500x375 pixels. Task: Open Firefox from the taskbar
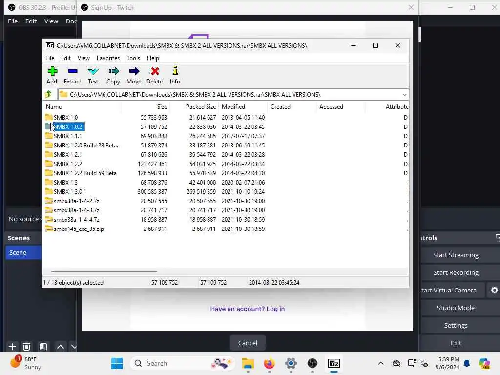pos(270,363)
